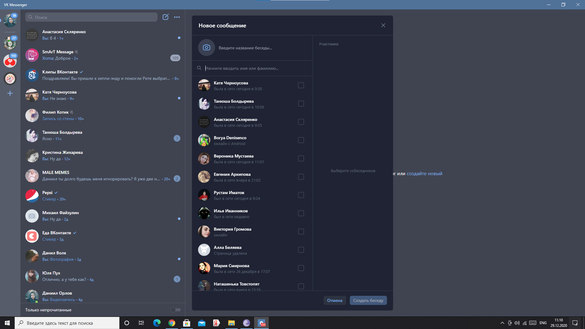Show hidden system tray icons chevron
Viewport: 585px width, 329px height.
point(502,323)
